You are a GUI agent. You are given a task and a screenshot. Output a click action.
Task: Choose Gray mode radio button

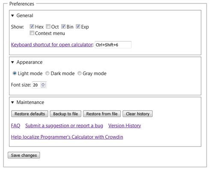(79, 74)
